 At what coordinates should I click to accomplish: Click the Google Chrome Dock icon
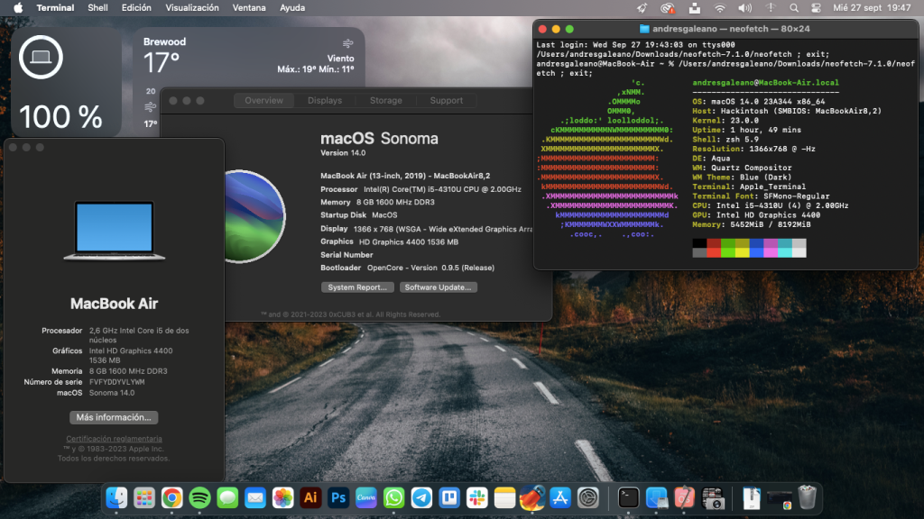[x=172, y=497]
